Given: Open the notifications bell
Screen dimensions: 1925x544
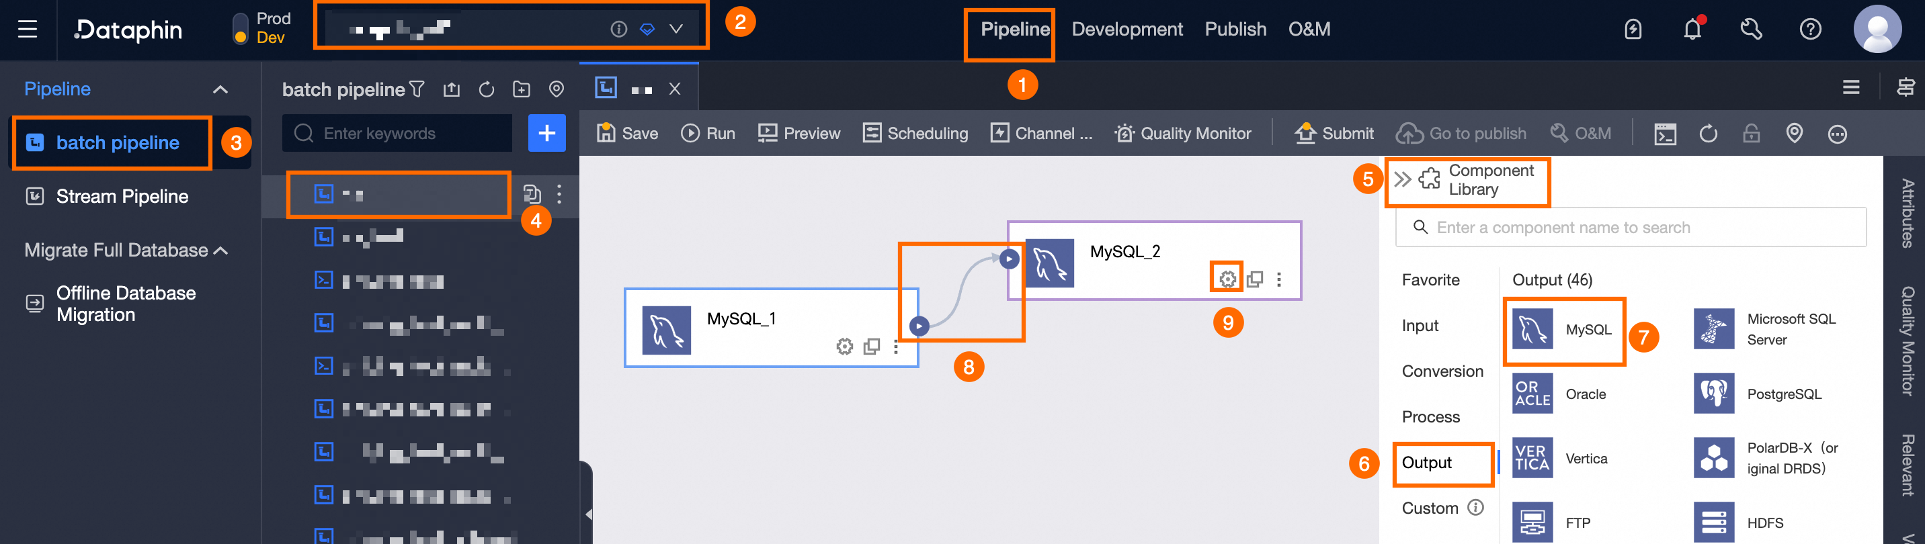Looking at the screenshot, I should tap(1692, 29).
